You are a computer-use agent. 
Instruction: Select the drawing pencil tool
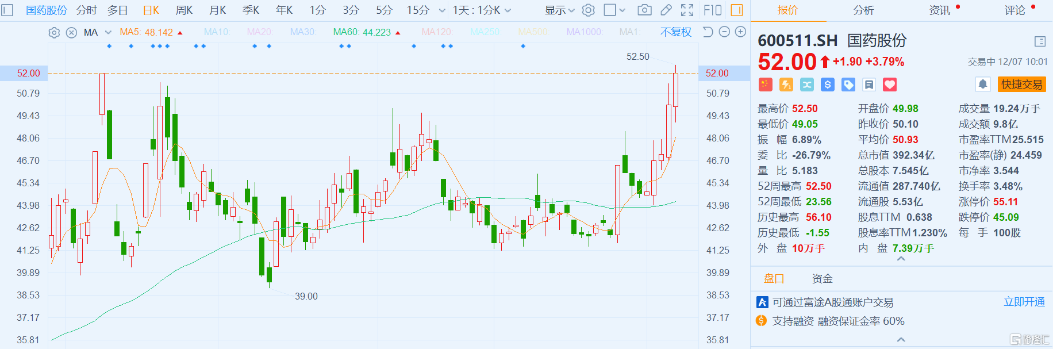(666, 10)
